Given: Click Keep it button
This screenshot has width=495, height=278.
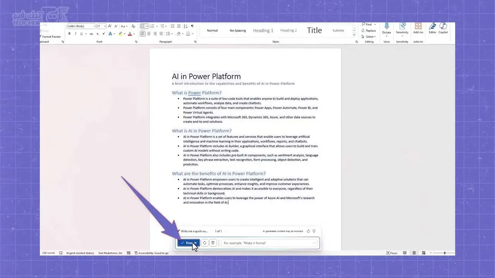Looking at the screenshot, I should click(x=188, y=243).
